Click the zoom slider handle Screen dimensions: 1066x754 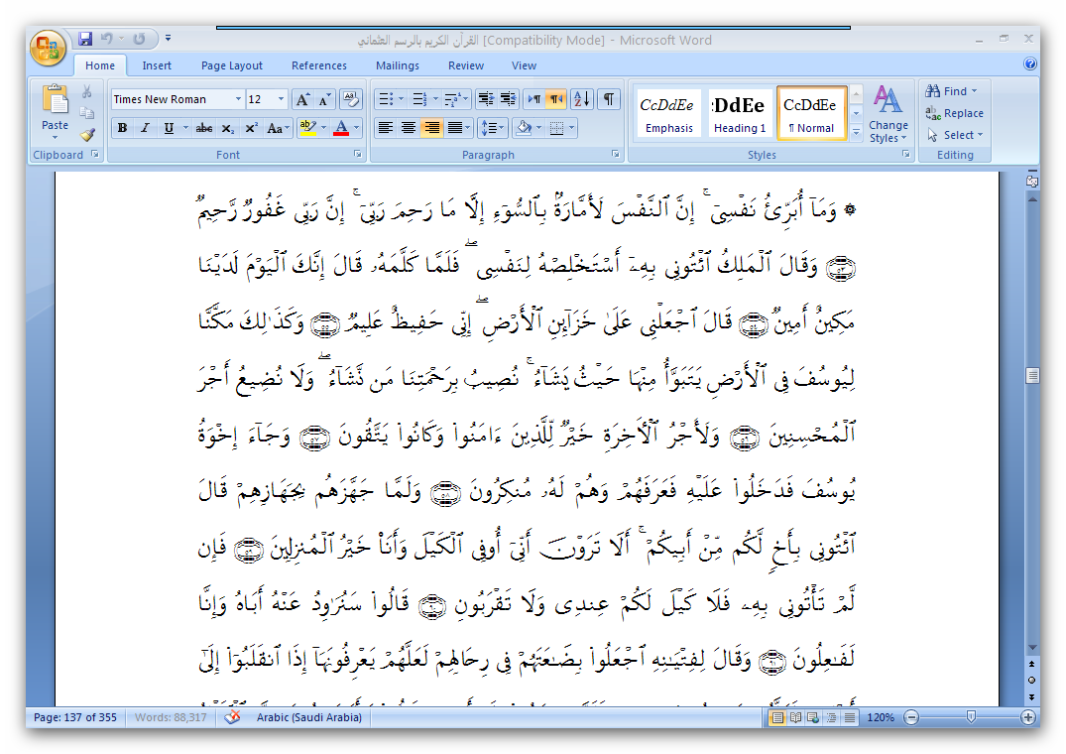tap(971, 716)
